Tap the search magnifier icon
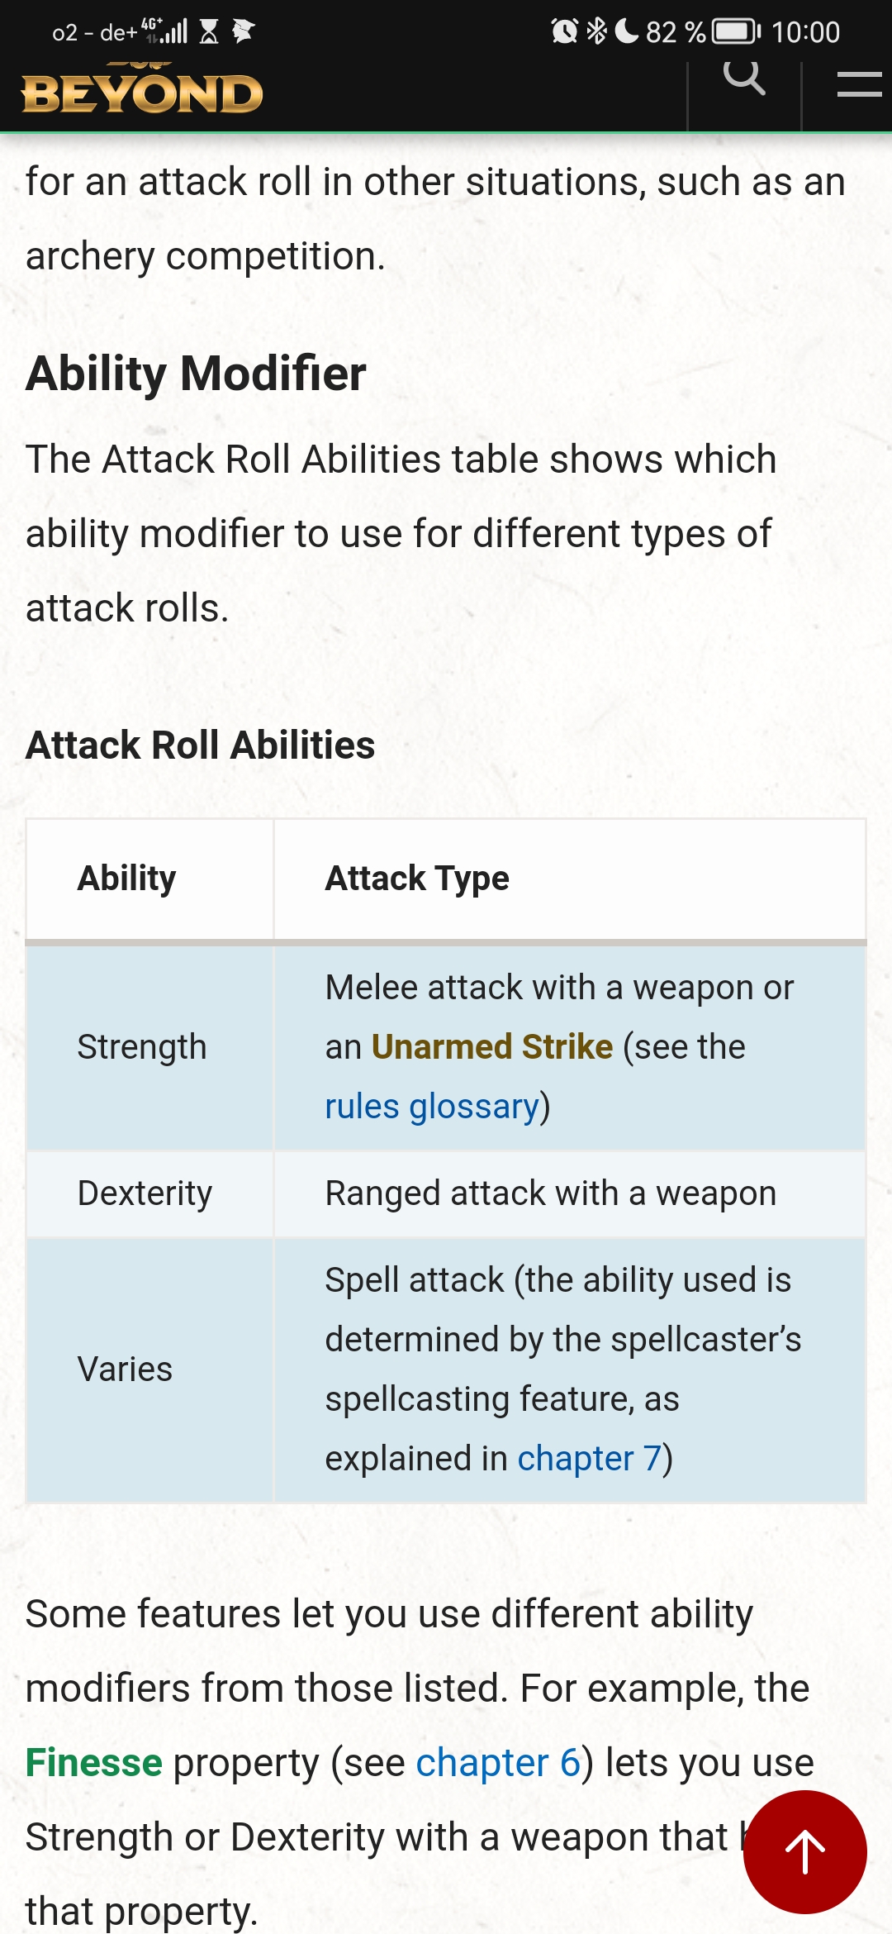This screenshot has width=892, height=1934. (743, 79)
